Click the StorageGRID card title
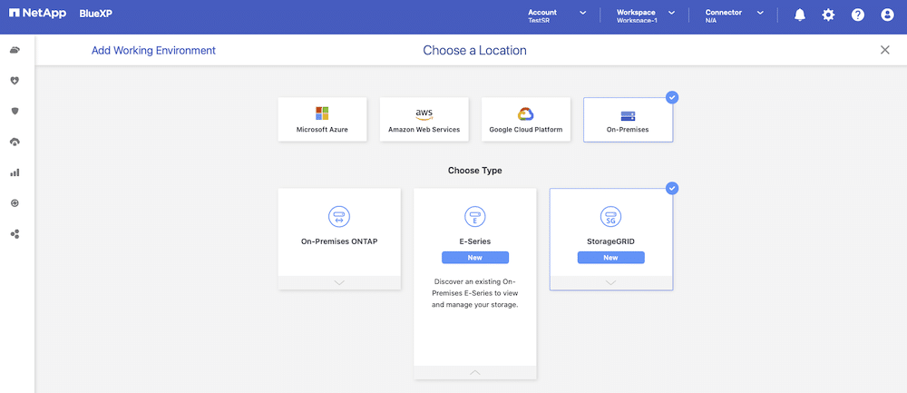 (610, 241)
